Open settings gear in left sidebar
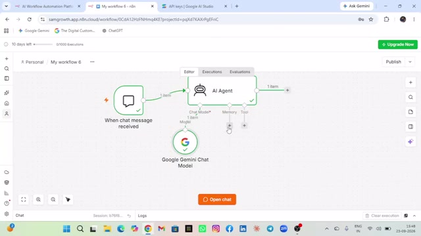The image size is (421, 236). (7, 214)
